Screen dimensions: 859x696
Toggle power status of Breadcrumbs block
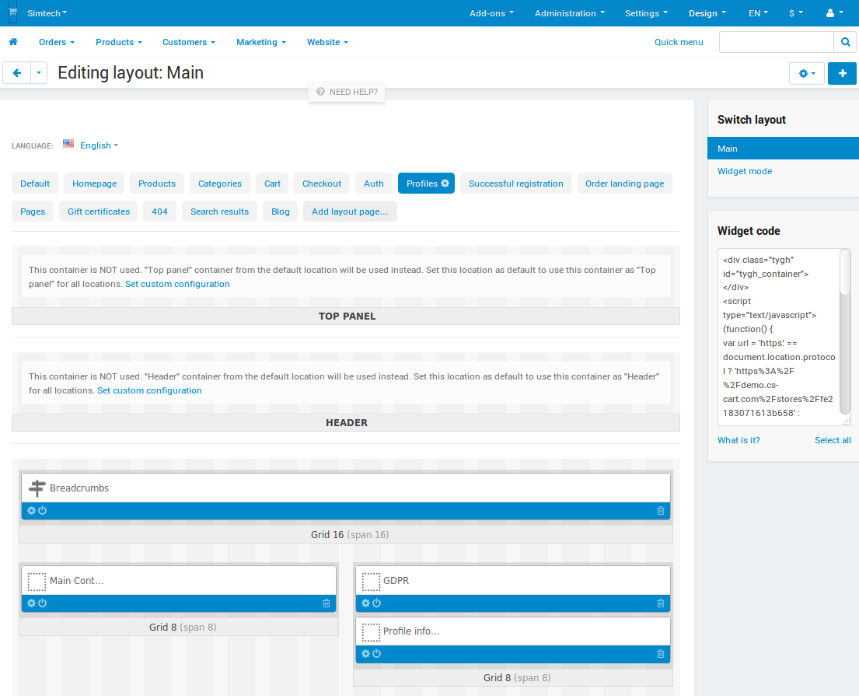[42, 510]
